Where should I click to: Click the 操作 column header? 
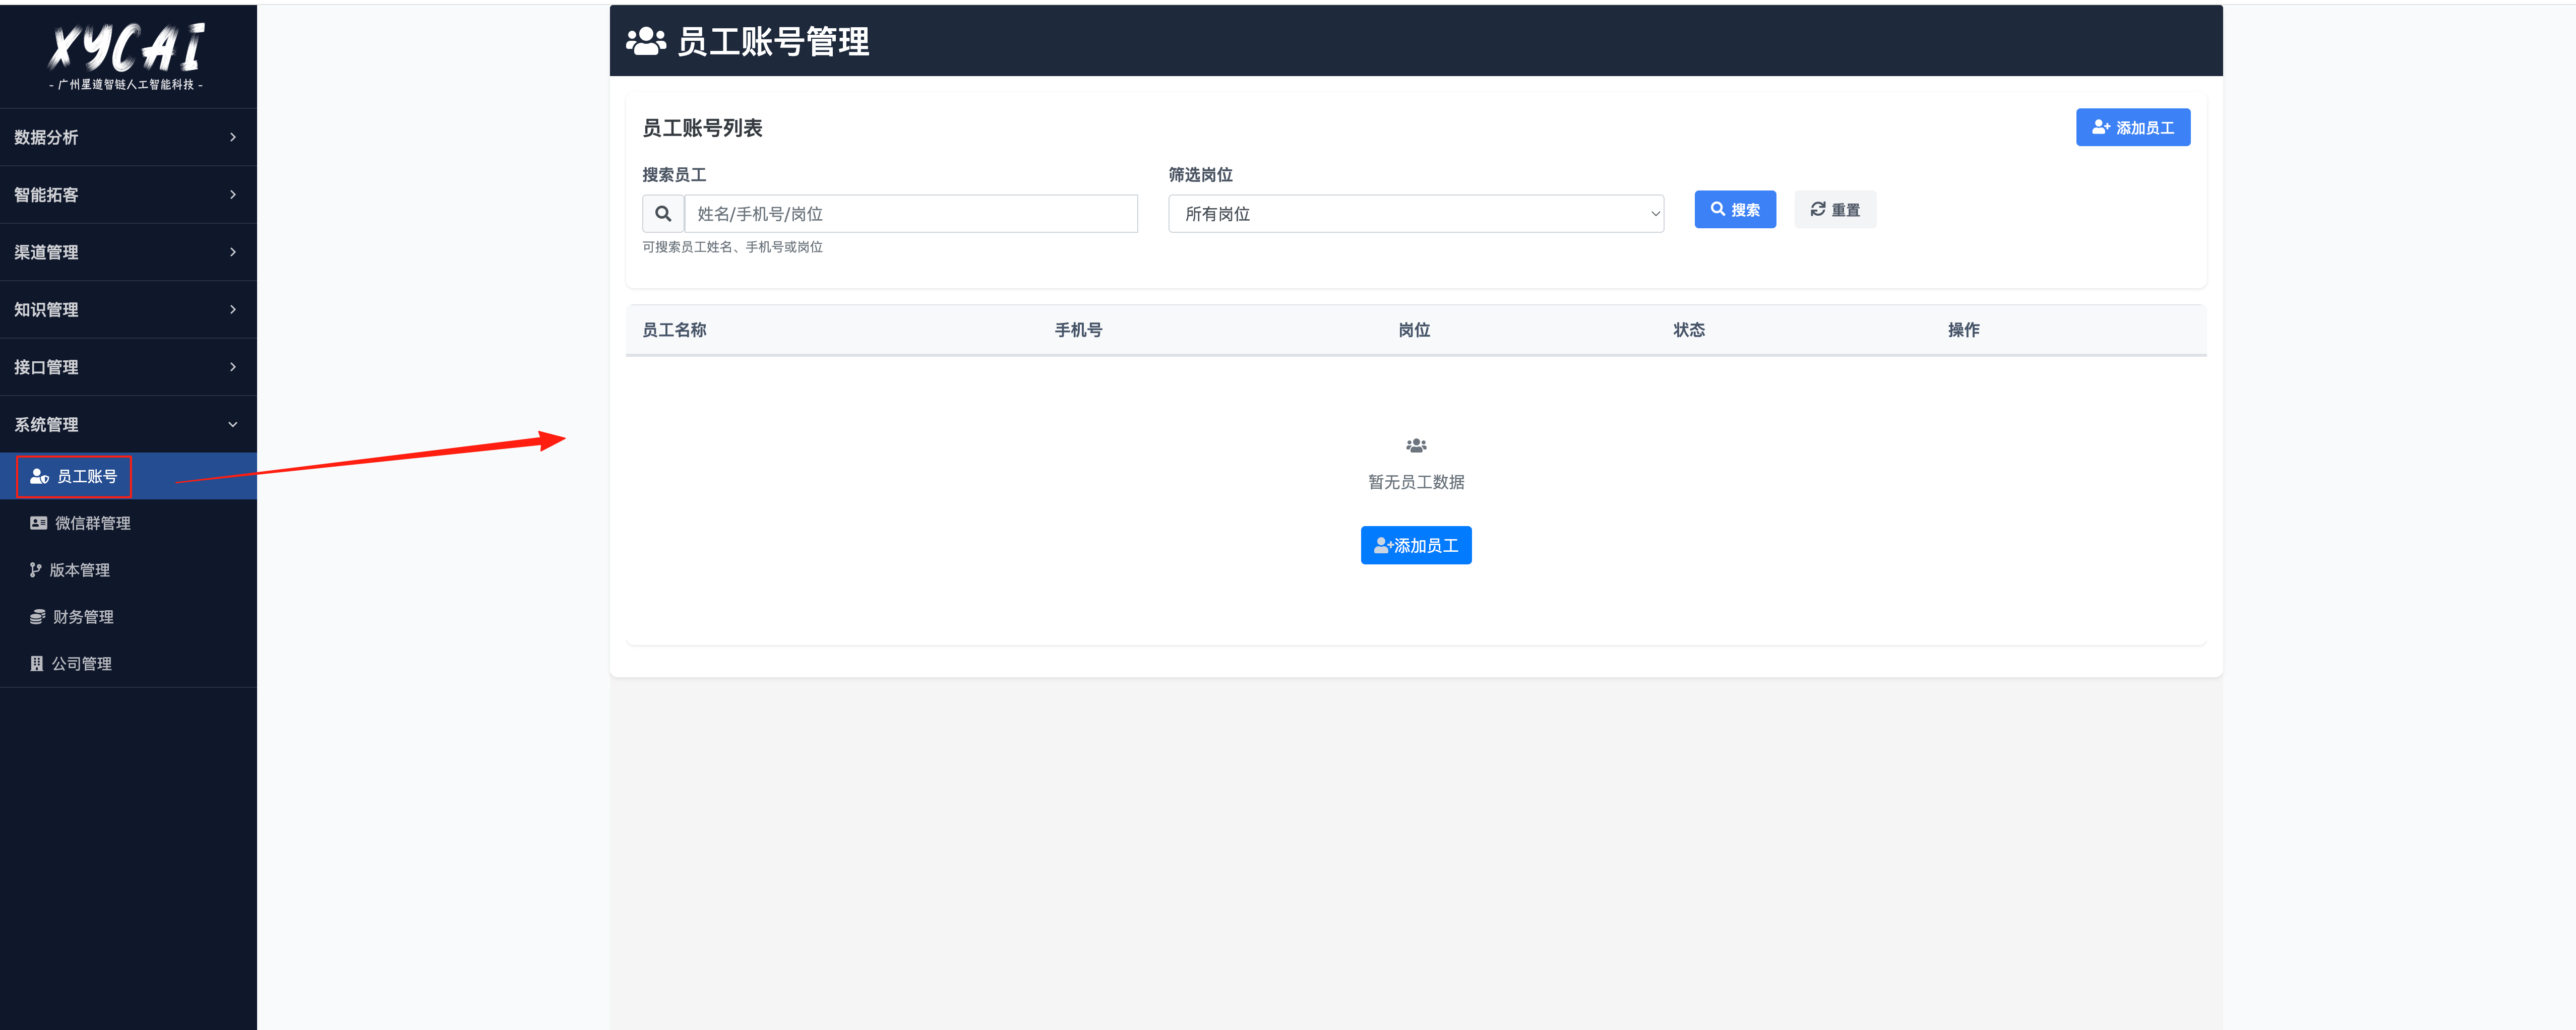(1963, 330)
